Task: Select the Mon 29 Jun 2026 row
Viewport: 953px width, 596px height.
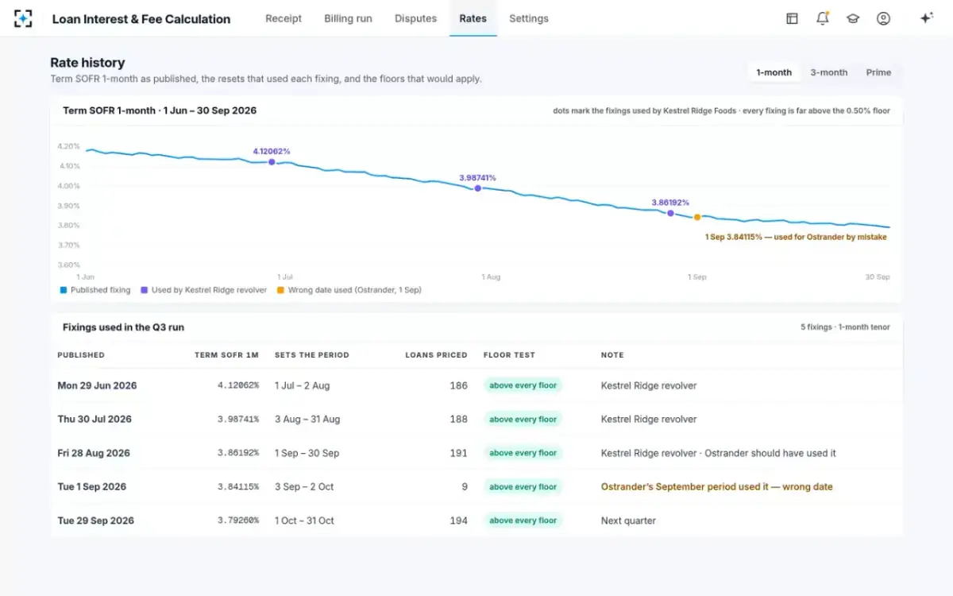Action: (476, 385)
